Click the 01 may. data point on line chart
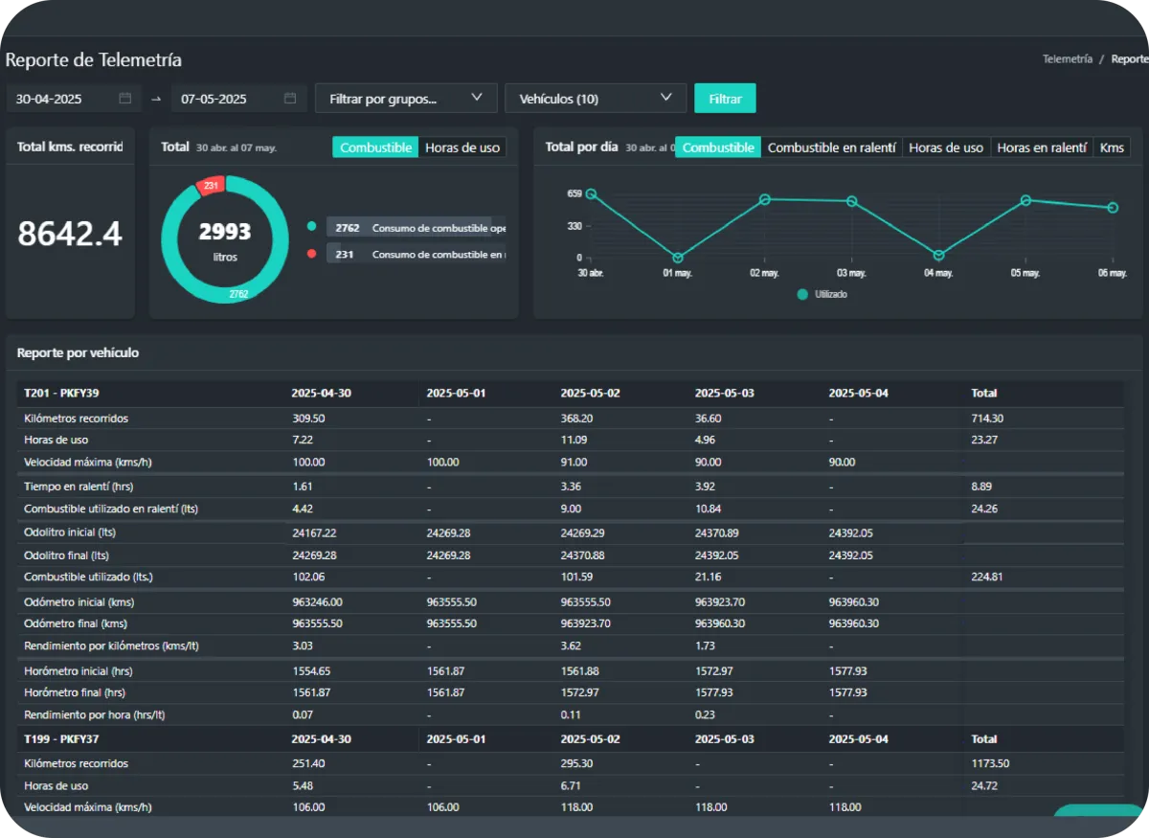 pyautogui.click(x=678, y=258)
